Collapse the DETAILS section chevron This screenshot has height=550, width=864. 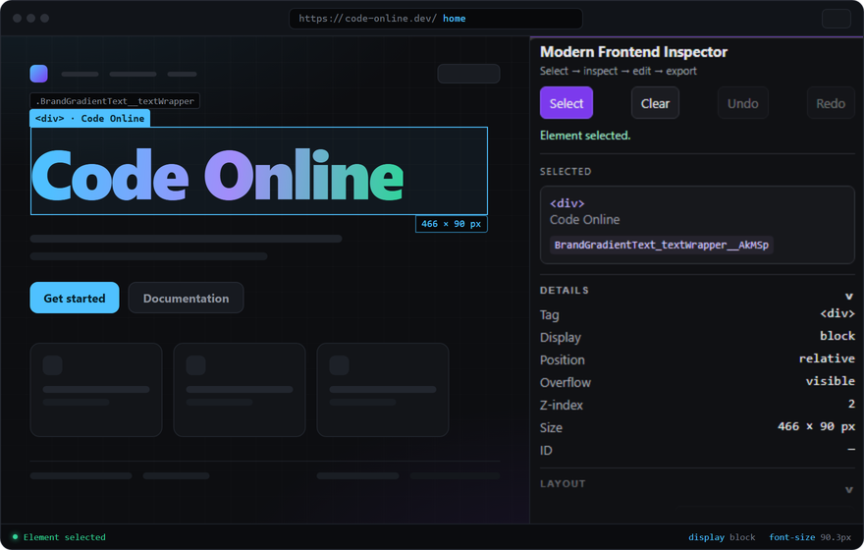[848, 296]
